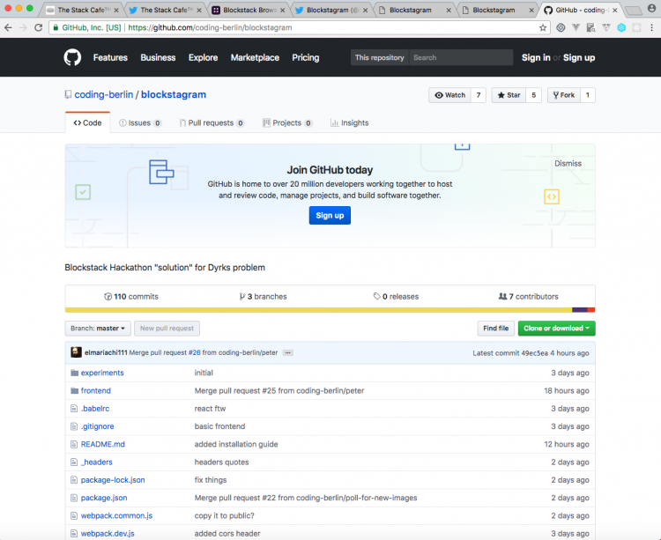Open Chrome three-dot menu

coord(651,28)
